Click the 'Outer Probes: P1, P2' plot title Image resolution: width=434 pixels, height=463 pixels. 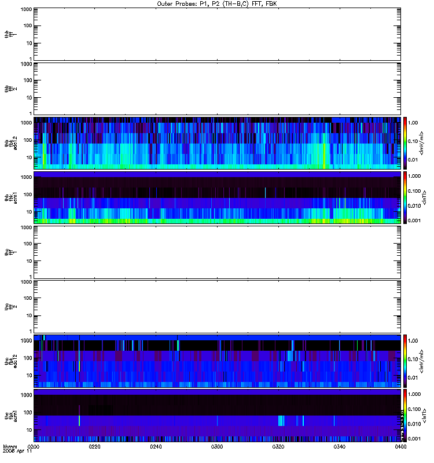pyautogui.click(x=216, y=4)
